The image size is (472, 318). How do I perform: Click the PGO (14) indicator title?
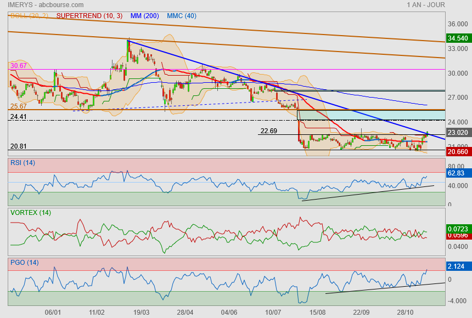coord(24,263)
